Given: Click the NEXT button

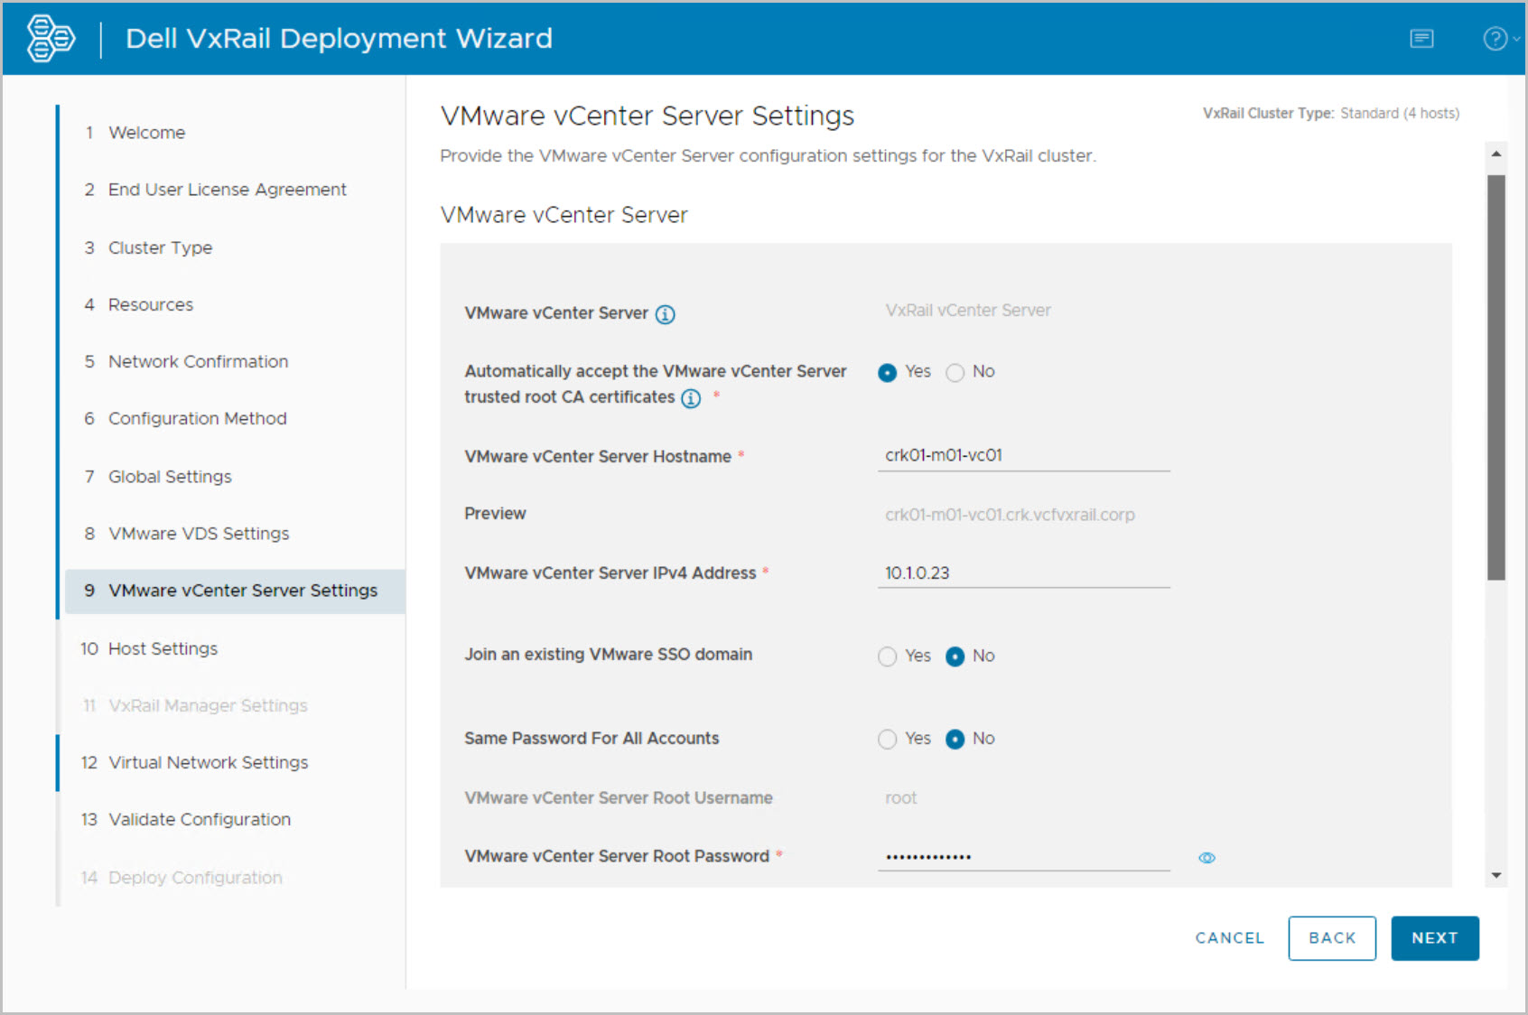Looking at the screenshot, I should 1434,938.
